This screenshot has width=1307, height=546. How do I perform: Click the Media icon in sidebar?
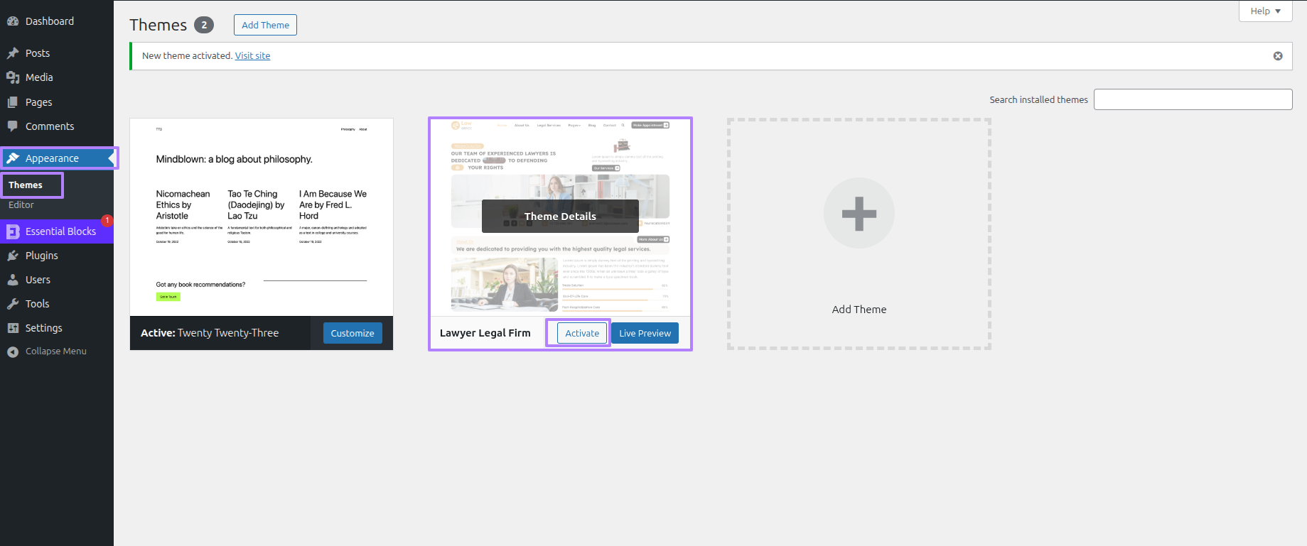(x=13, y=77)
